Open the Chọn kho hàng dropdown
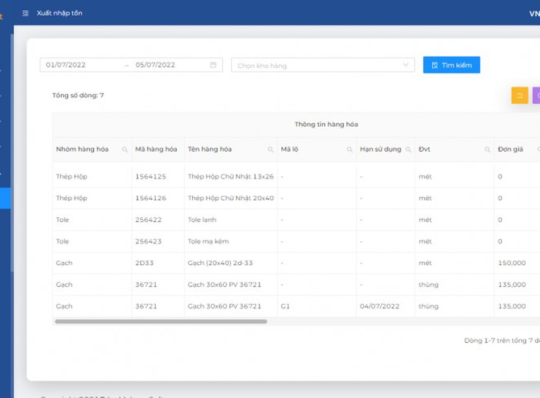The width and height of the screenshot is (540, 398). pos(323,65)
